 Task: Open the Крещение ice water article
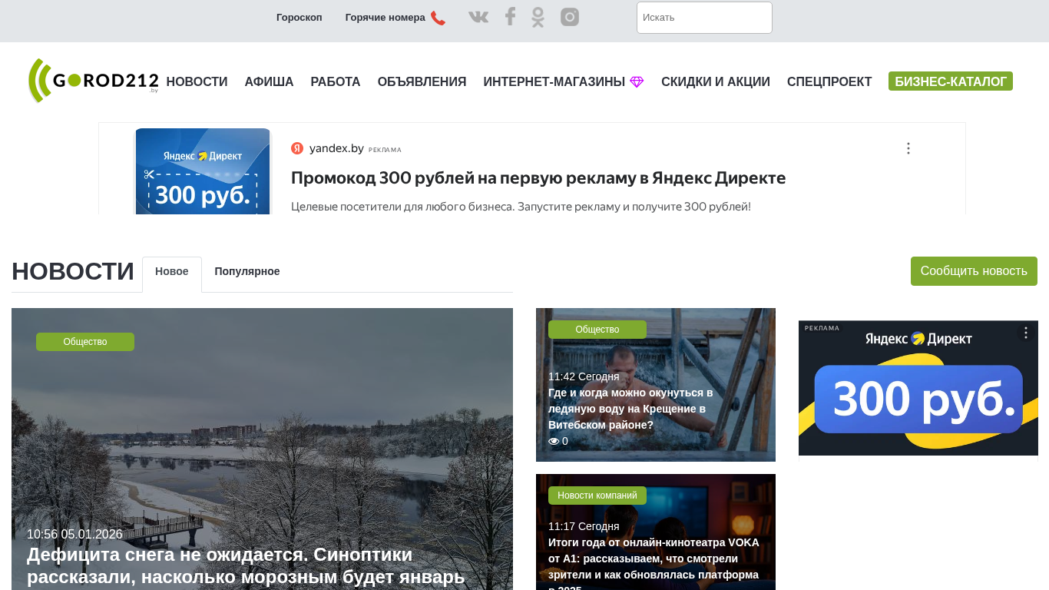[630, 409]
